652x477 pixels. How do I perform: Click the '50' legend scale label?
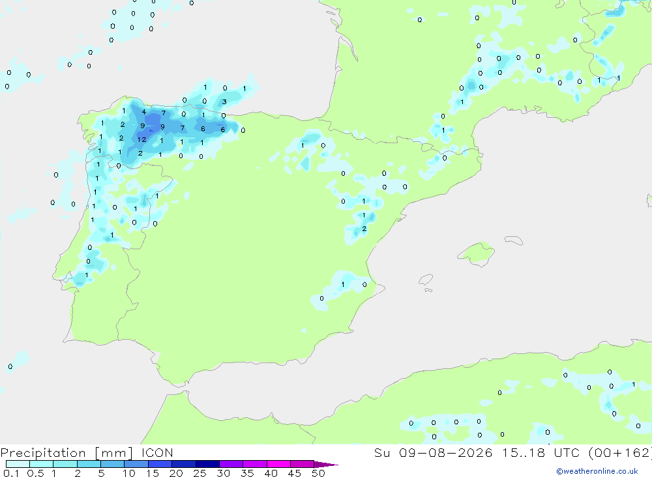point(319,473)
